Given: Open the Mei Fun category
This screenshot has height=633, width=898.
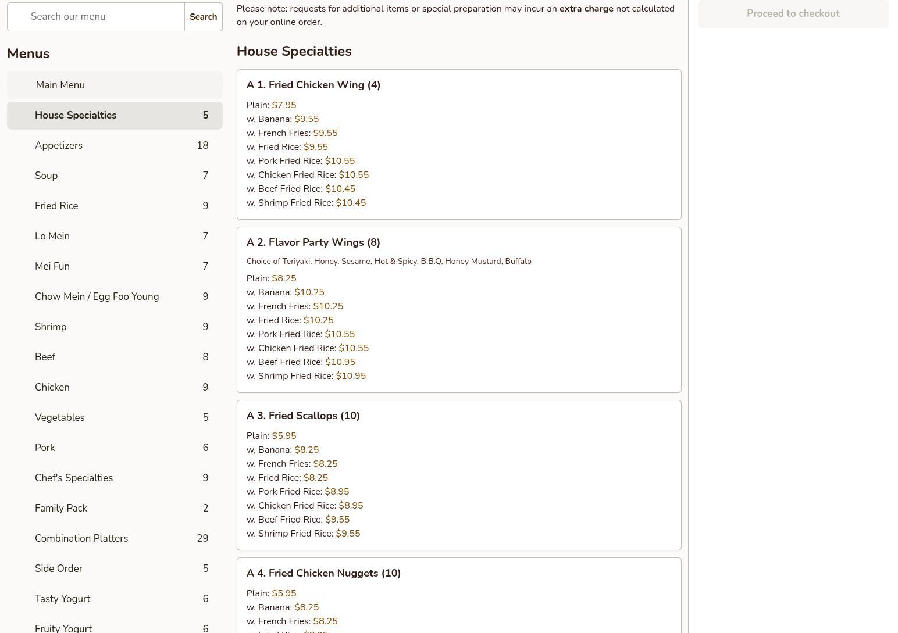Looking at the screenshot, I should point(115,267).
